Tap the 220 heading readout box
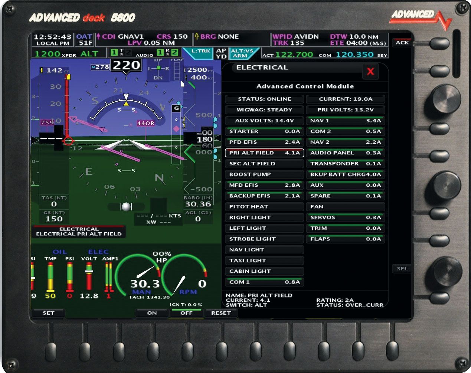The width and height of the screenshot is (471, 373). tap(126, 65)
